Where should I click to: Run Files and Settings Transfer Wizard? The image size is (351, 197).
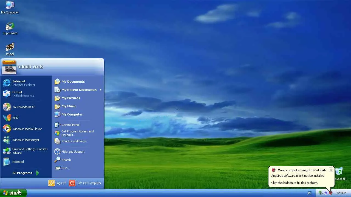[26, 151]
